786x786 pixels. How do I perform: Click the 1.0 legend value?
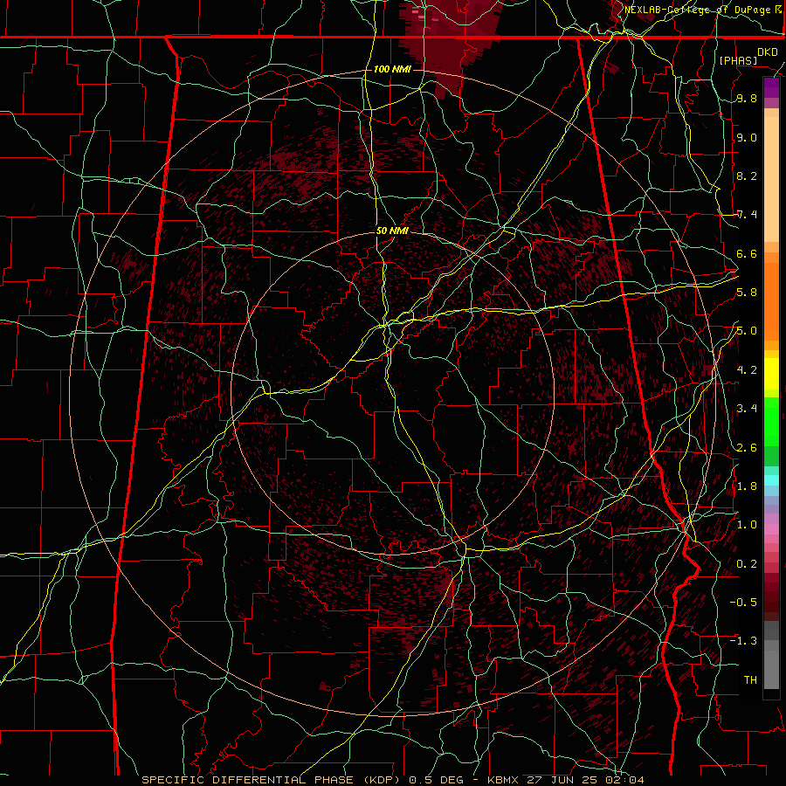click(747, 524)
